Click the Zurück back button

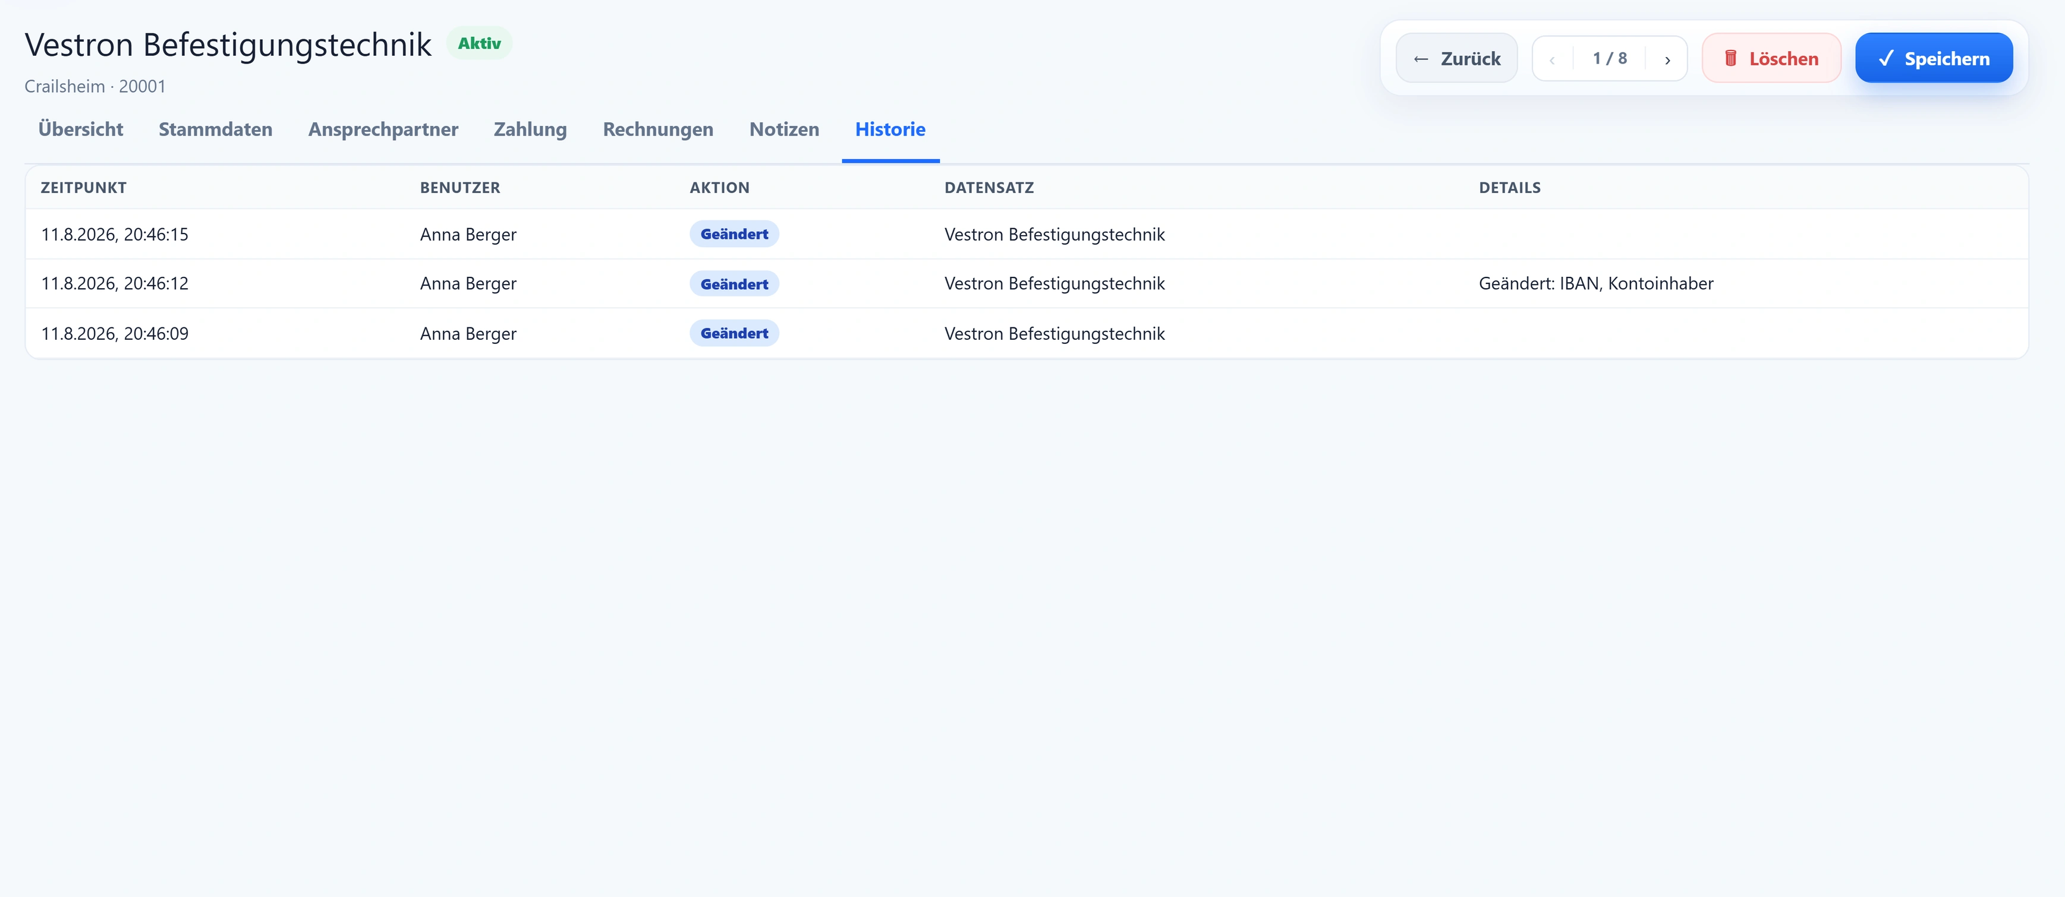[1456, 58]
